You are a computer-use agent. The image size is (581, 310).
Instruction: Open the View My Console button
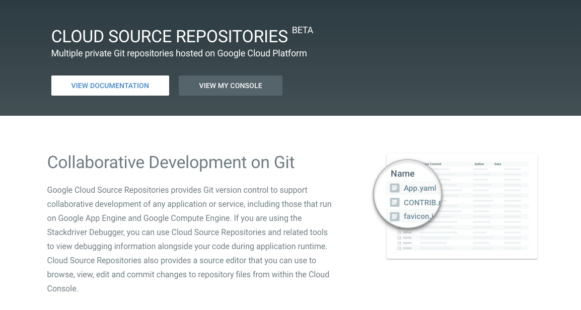(x=231, y=86)
